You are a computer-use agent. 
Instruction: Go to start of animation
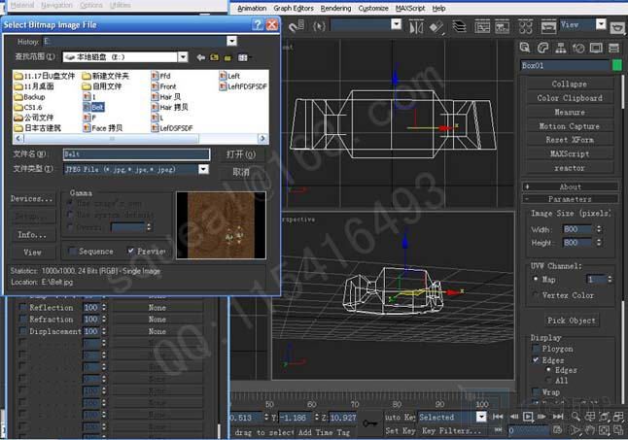point(498,417)
